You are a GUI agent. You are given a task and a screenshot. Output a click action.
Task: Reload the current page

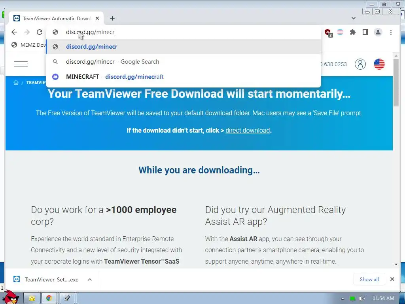point(40,32)
